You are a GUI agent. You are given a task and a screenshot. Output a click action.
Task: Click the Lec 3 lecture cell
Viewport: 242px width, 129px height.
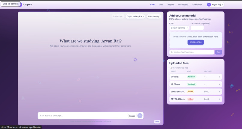pyautogui.click(x=207, y=99)
